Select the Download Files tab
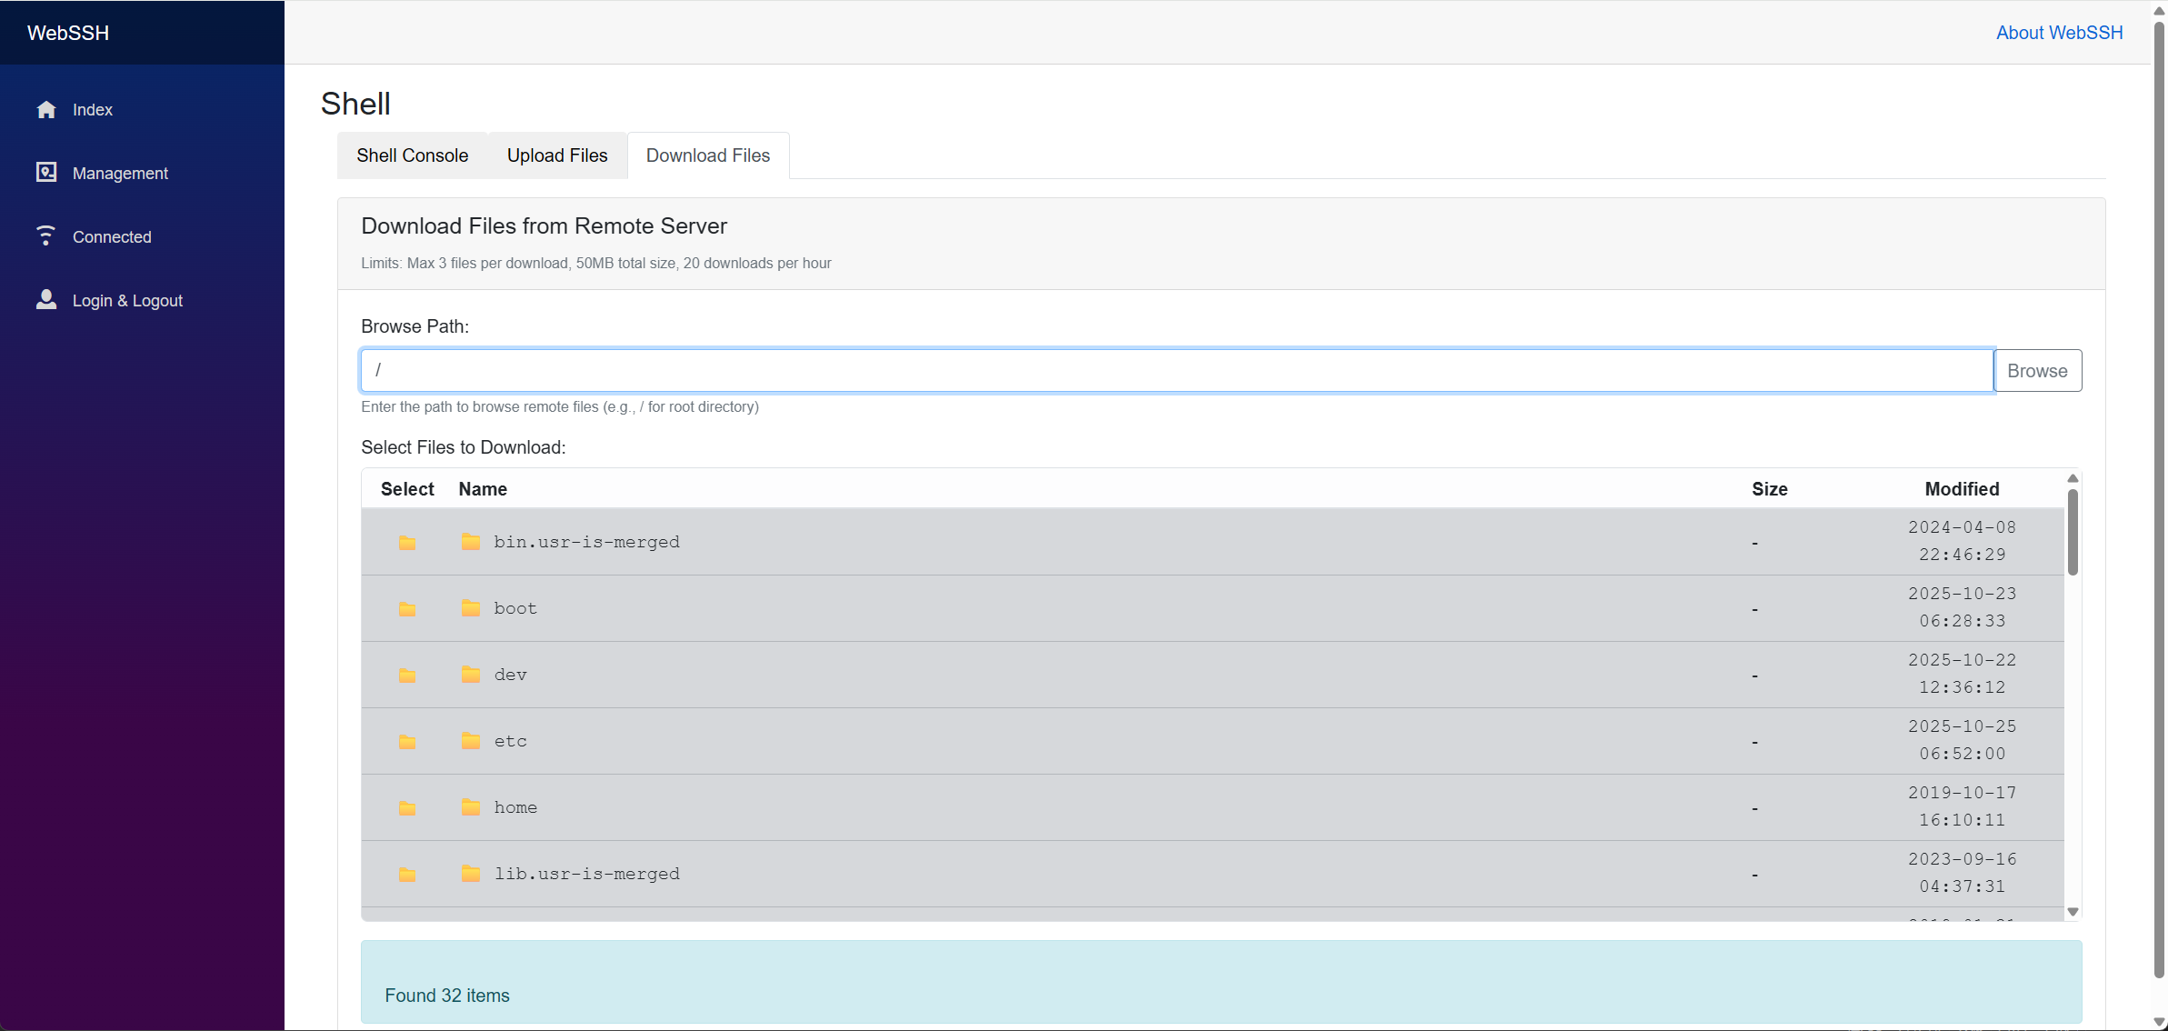The image size is (2168, 1031). (707, 155)
